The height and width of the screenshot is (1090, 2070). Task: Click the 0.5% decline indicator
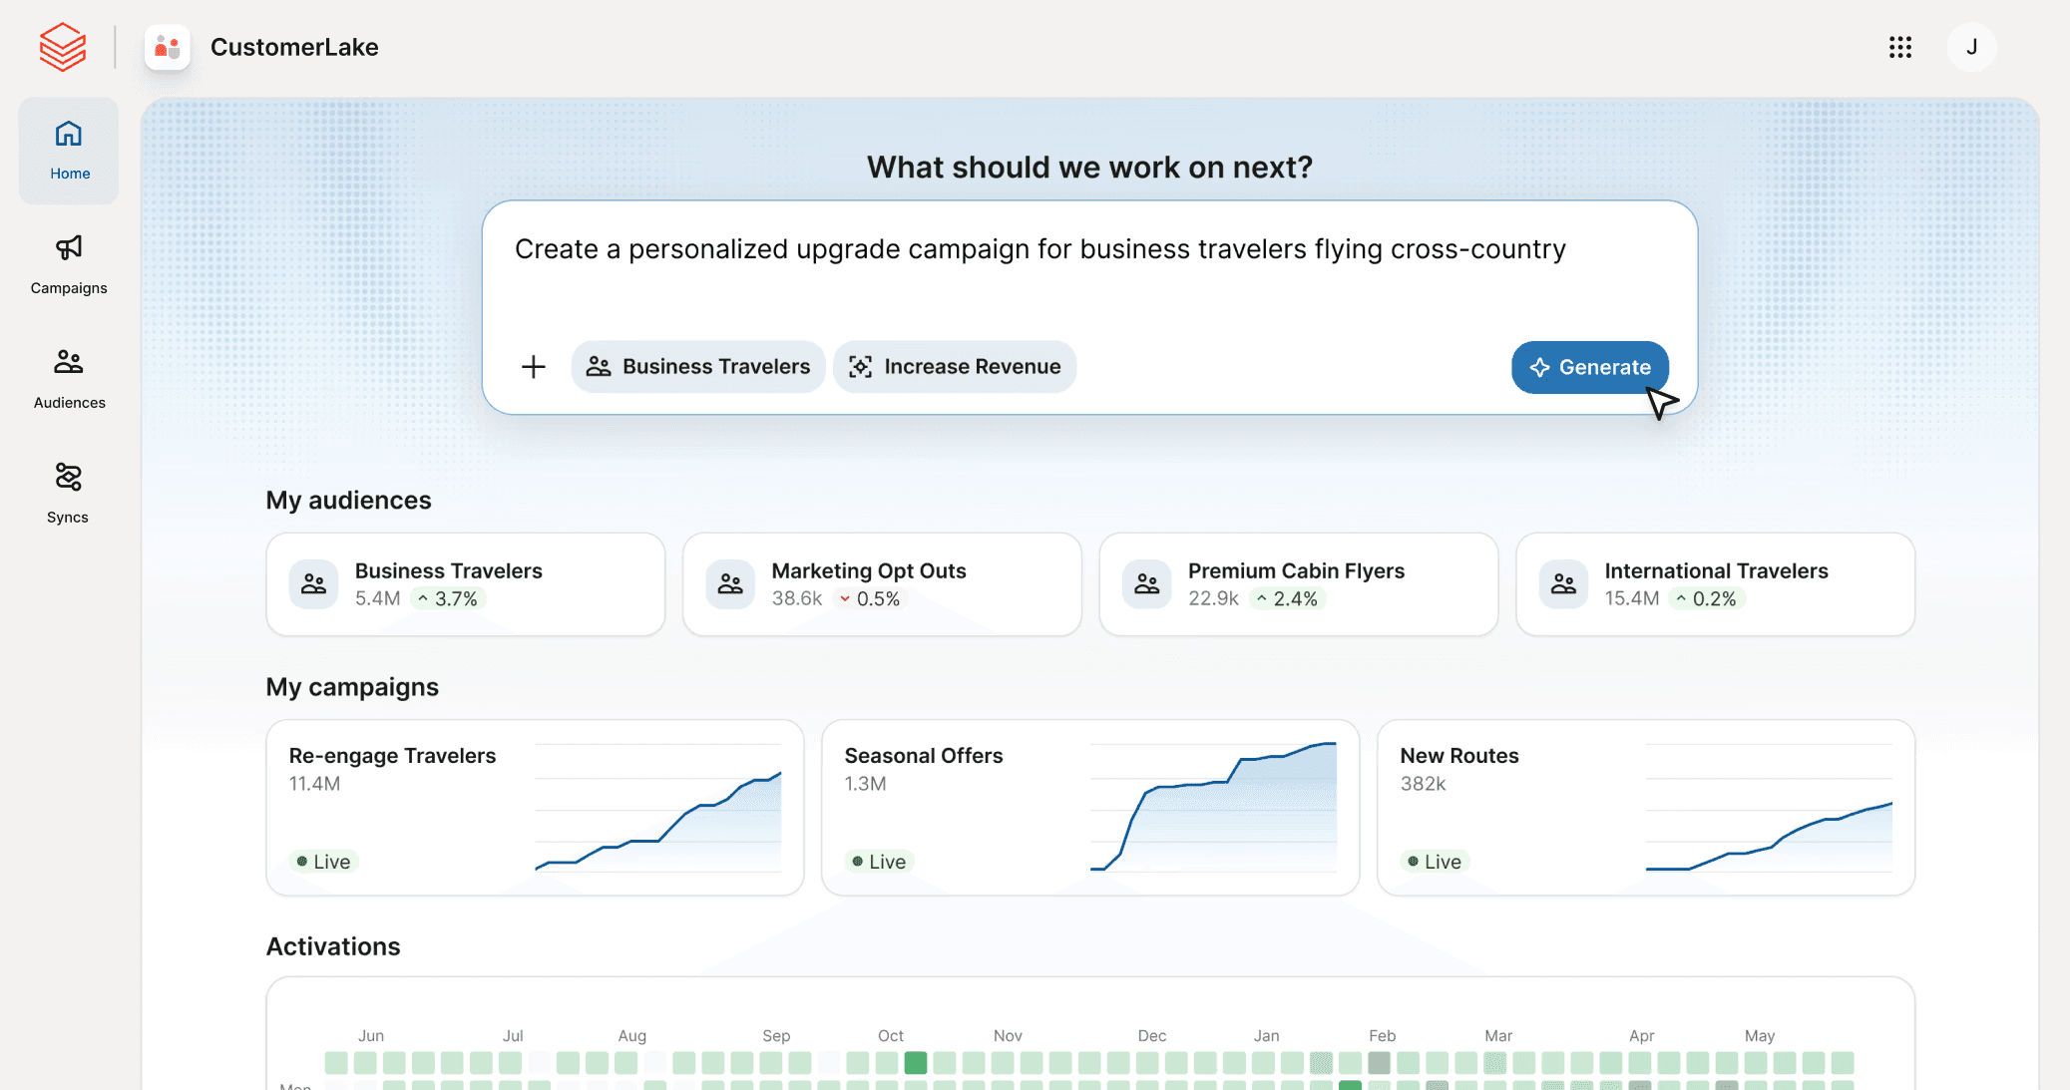(869, 598)
